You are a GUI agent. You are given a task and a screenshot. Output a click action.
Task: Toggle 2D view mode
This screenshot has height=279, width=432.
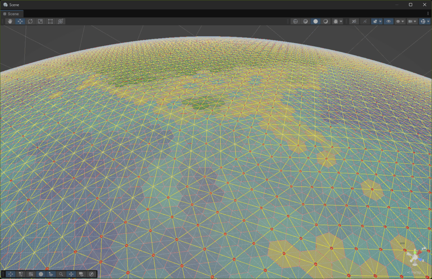pos(354,21)
